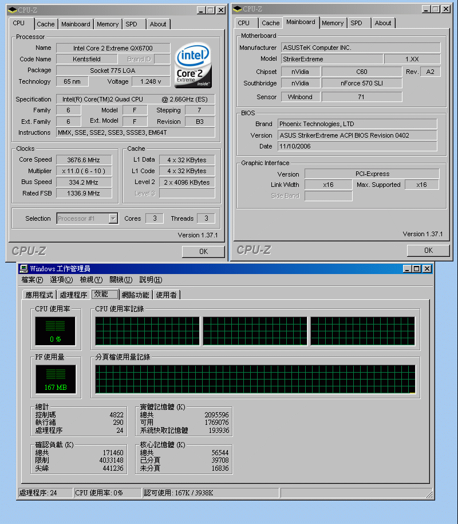Click Multiplier value x 11.0 ( 6 - 10 )

[x=84, y=171]
